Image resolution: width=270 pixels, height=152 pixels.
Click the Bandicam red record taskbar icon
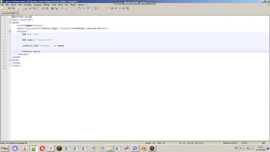(x=152, y=148)
